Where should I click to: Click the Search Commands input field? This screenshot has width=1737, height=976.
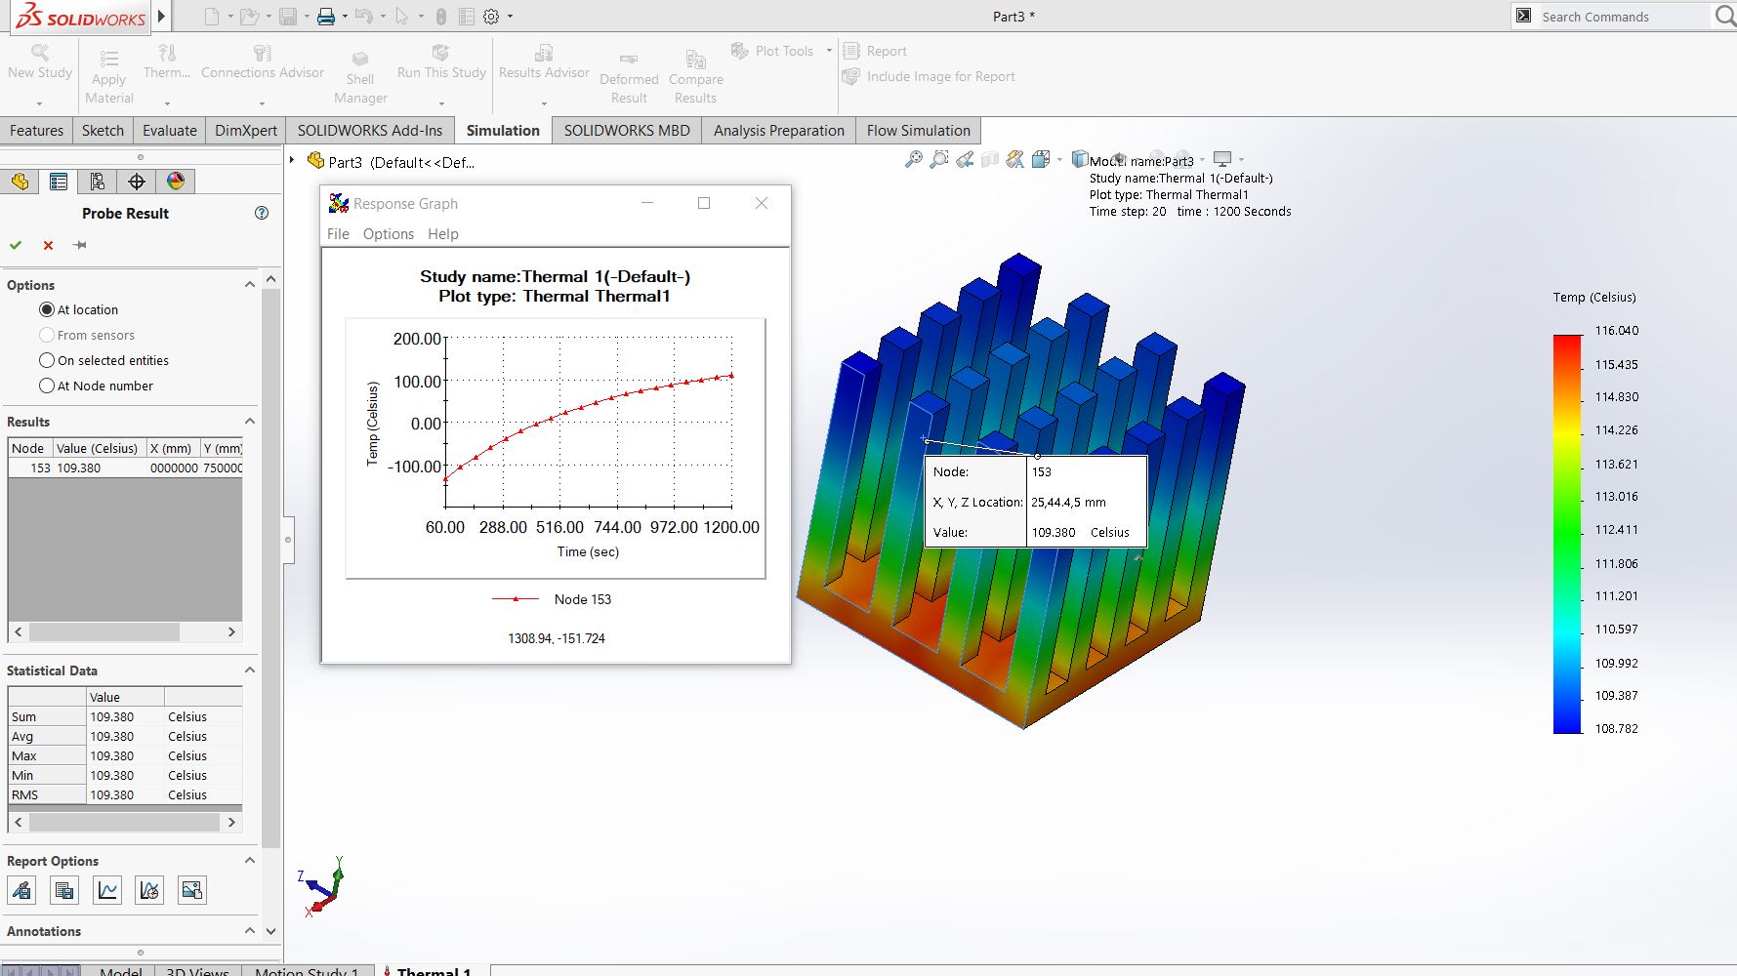1623,17
